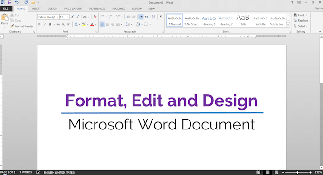The width and height of the screenshot is (323, 175).
Task: Apply the Heading 1 style
Action: (209, 20)
